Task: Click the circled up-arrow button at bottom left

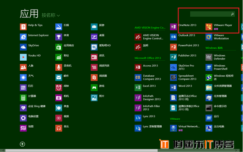Action: point(22,144)
